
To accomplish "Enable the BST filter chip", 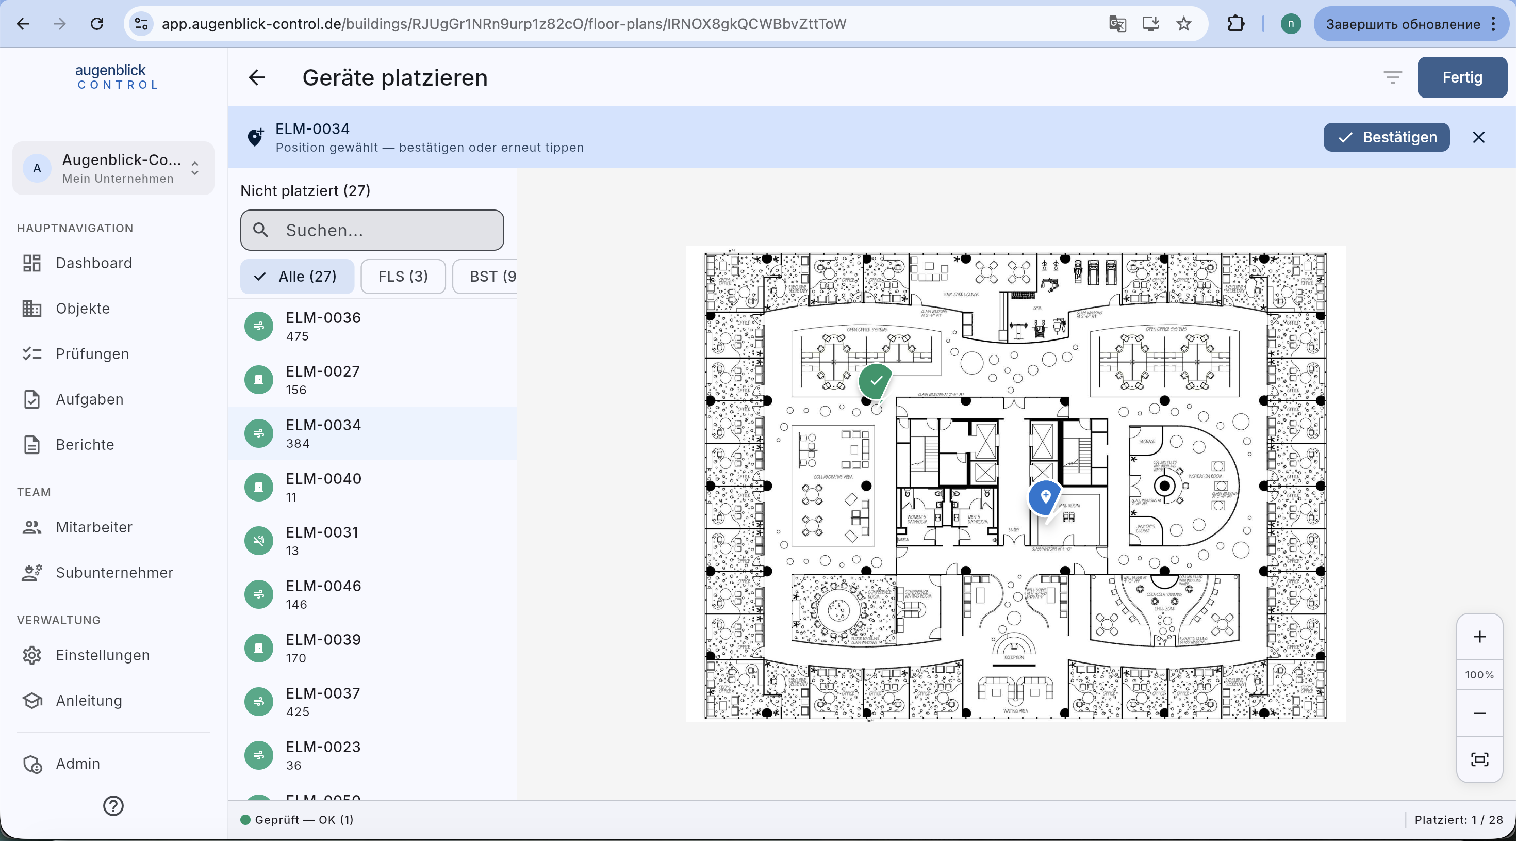I will coord(485,276).
